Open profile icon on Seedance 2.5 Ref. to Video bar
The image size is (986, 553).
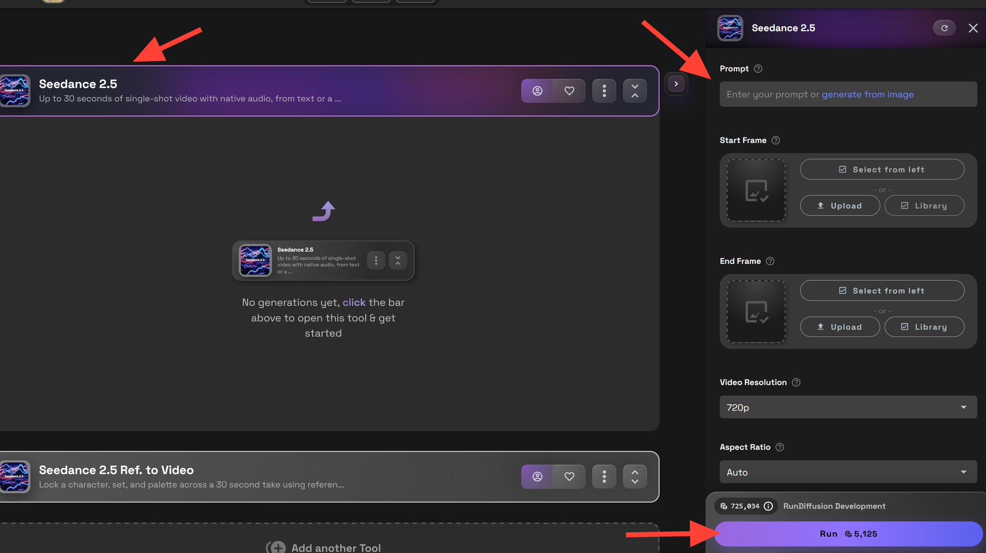click(537, 477)
